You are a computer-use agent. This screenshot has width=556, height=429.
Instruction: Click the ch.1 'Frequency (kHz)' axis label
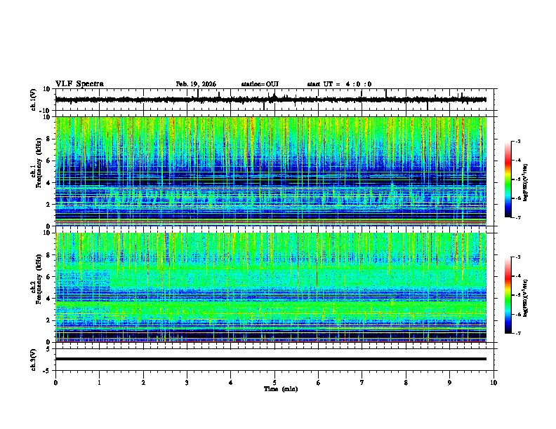pos(39,163)
